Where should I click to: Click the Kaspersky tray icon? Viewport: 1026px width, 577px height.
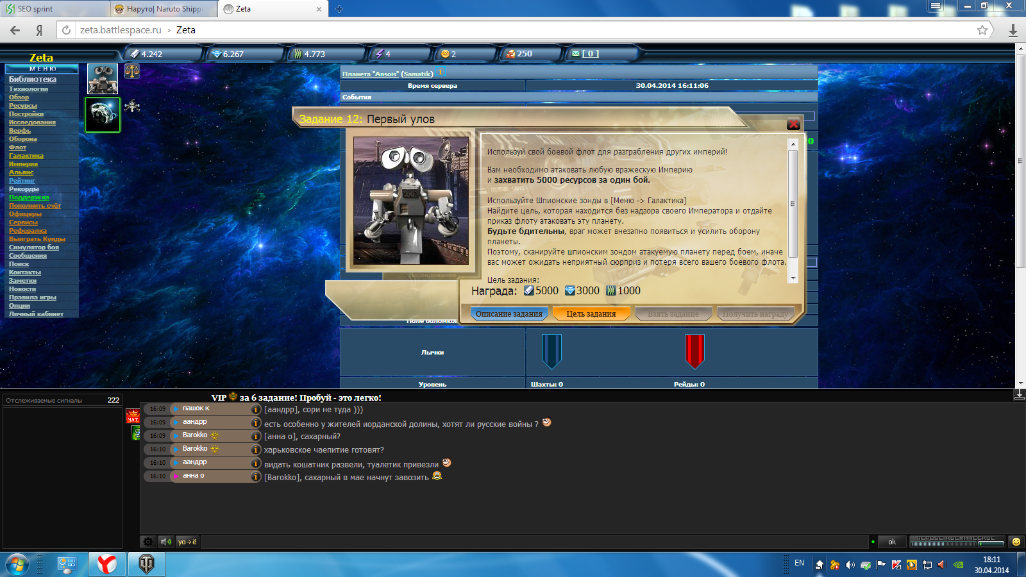tap(896, 565)
